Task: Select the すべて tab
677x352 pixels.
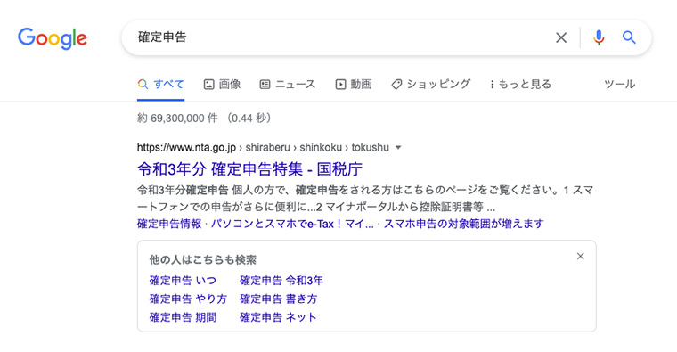Action: coord(161,85)
